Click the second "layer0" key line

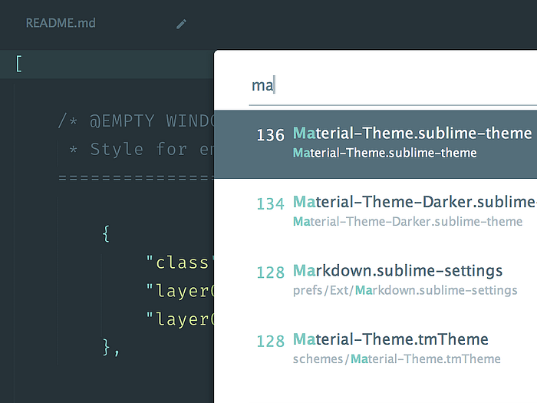(x=180, y=319)
